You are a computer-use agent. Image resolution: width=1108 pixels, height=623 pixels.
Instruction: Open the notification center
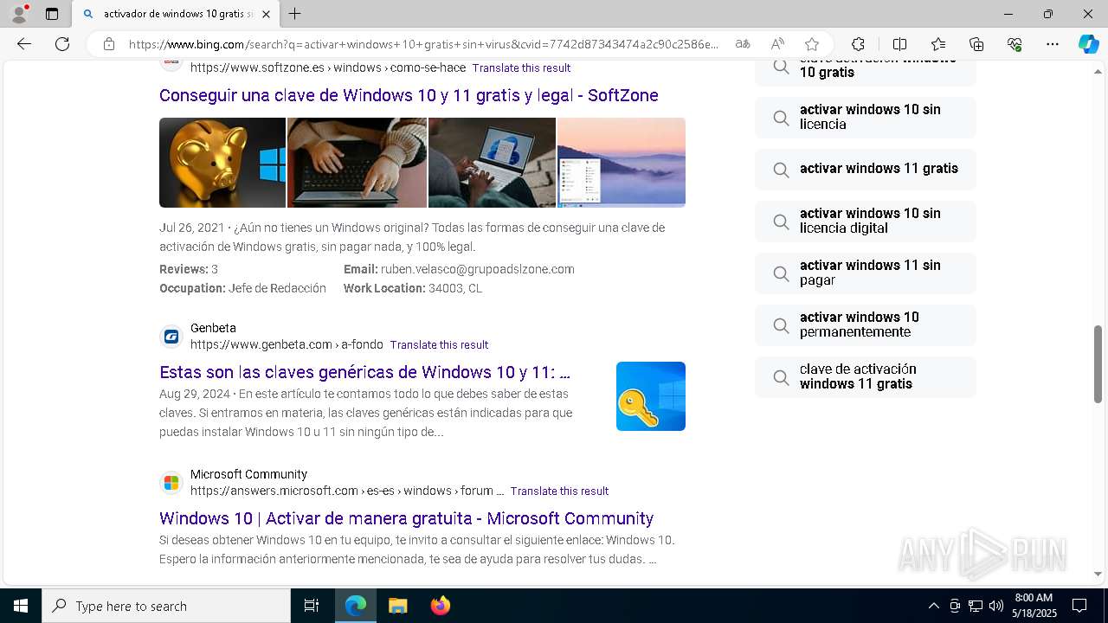point(1079,606)
